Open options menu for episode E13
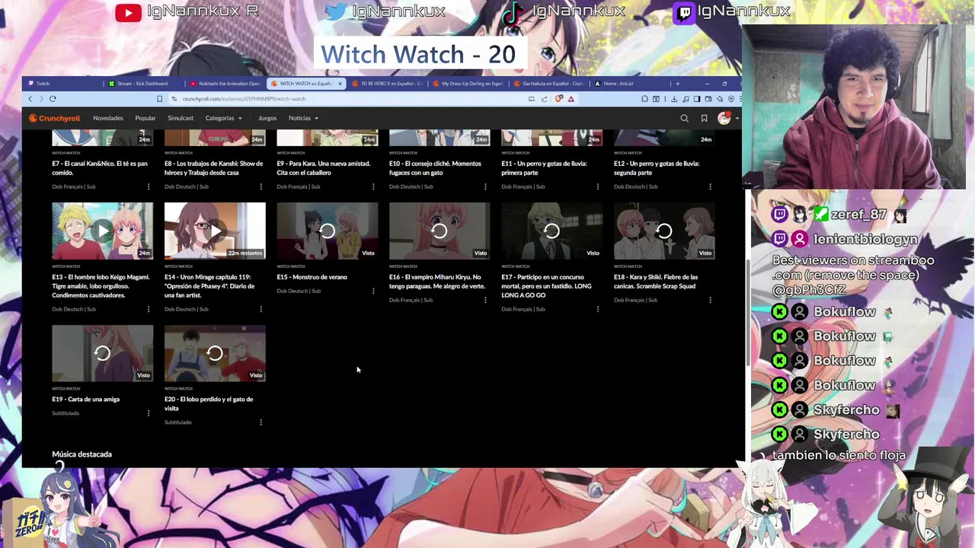 (149, 309)
